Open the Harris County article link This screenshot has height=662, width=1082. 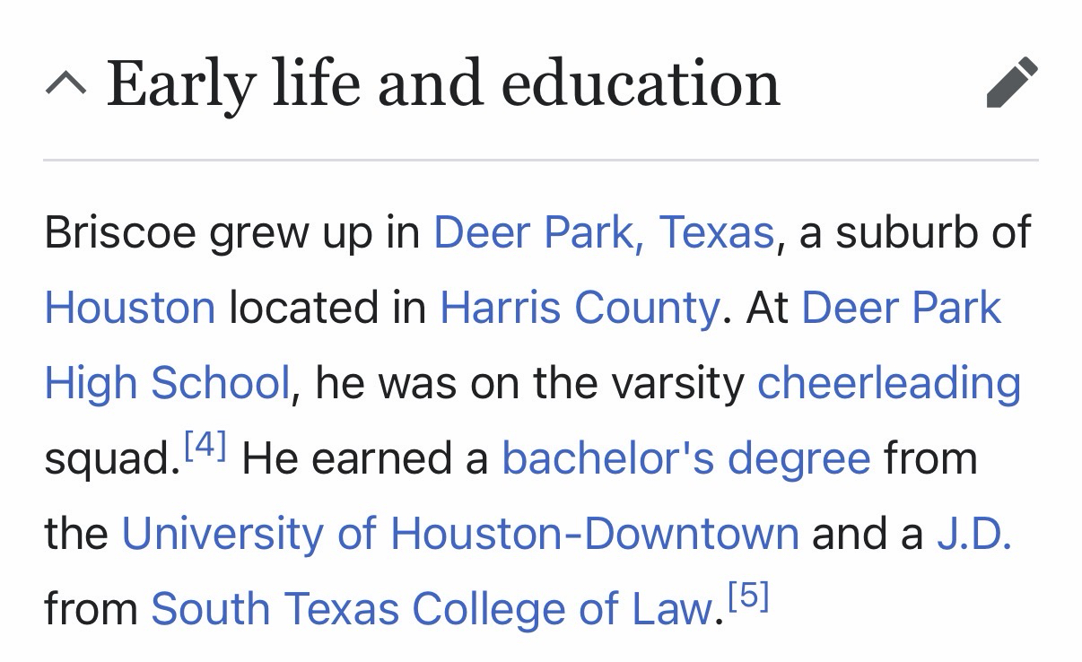coord(579,309)
